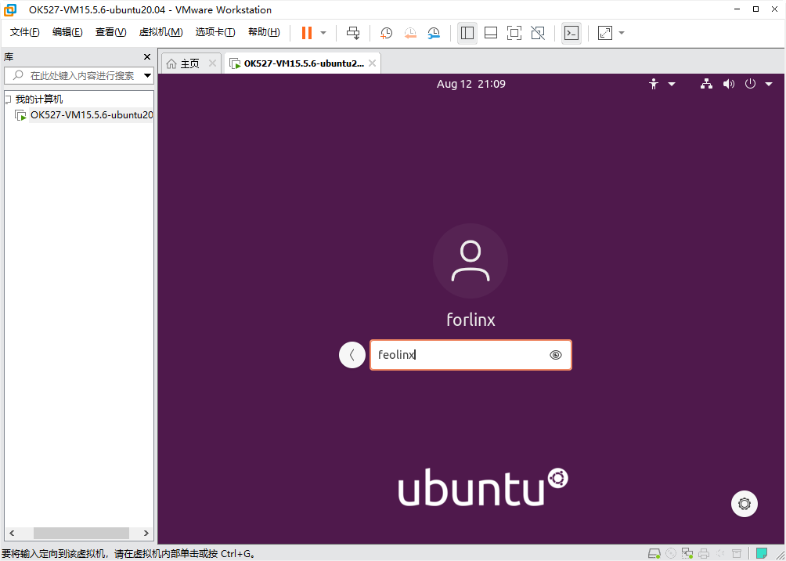The image size is (786, 561).
Task: Show password using the eye icon
Action: coord(556,355)
